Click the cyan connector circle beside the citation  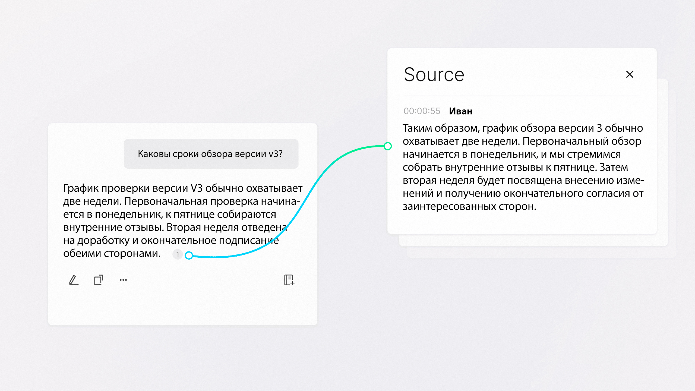(189, 255)
